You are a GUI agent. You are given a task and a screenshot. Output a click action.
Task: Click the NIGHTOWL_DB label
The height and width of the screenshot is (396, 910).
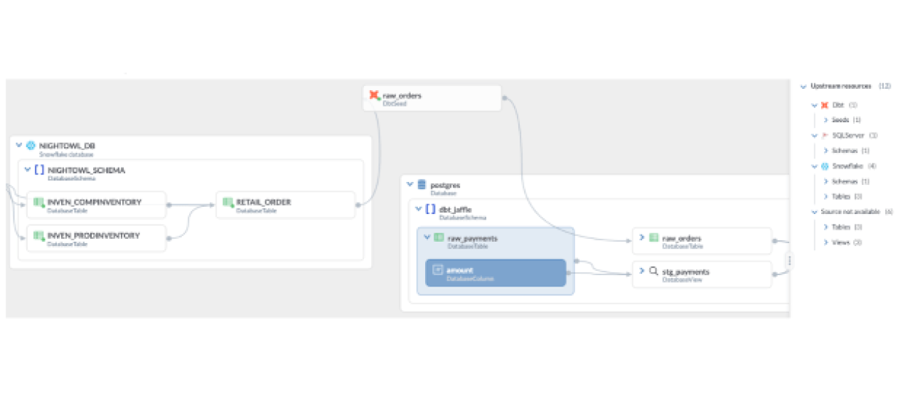pyautogui.click(x=67, y=145)
